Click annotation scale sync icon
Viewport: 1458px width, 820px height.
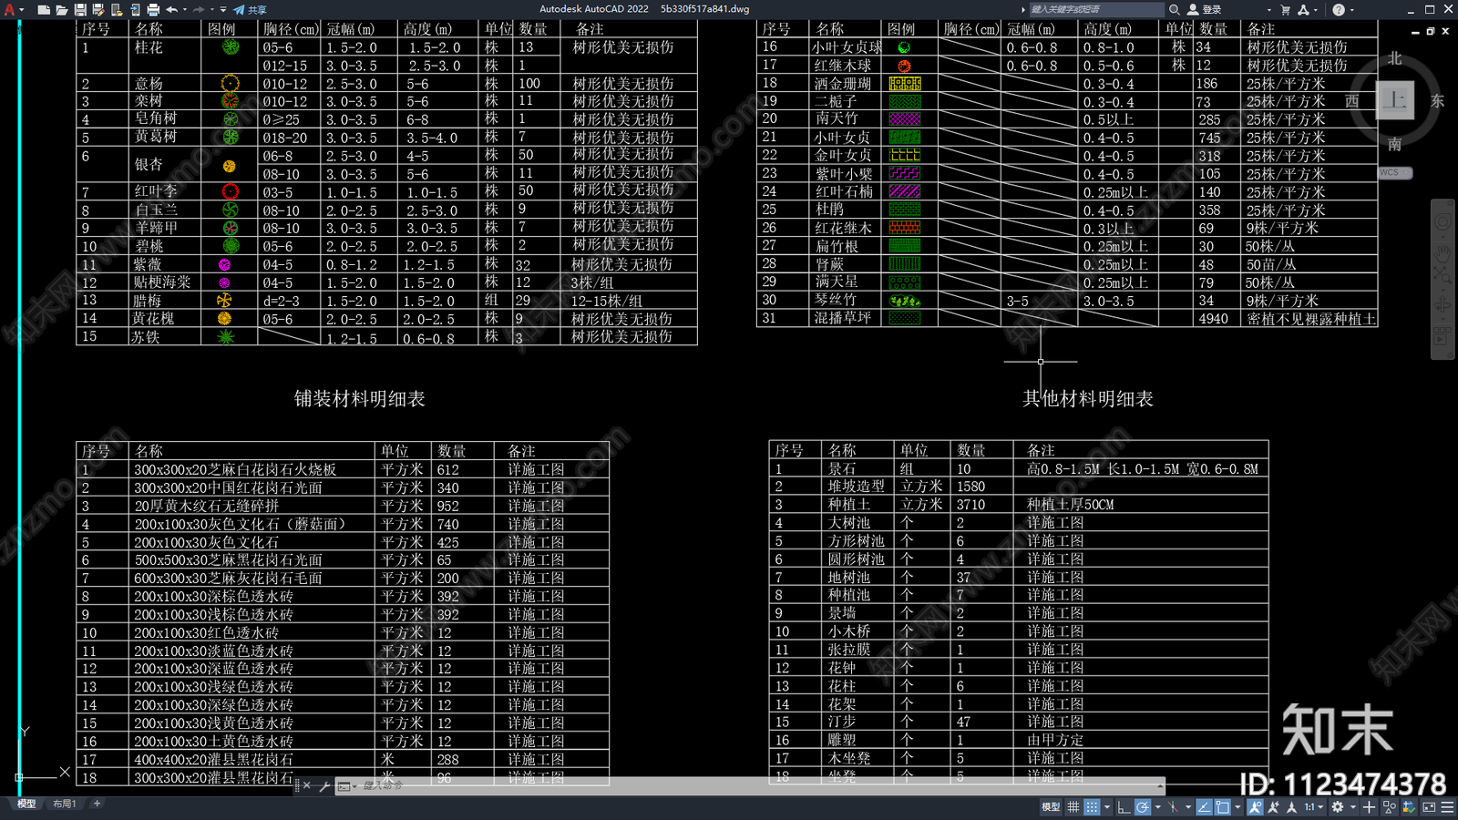coord(1291,806)
